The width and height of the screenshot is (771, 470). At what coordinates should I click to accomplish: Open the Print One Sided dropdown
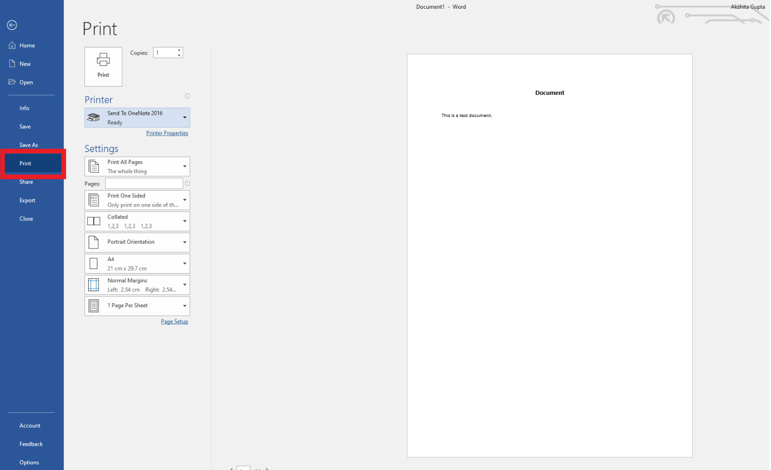pyautogui.click(x=184, y=200)
